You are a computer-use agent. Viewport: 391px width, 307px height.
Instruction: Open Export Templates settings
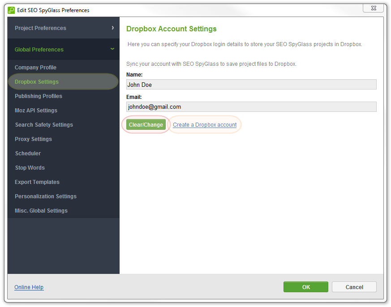tap(37, 182)
